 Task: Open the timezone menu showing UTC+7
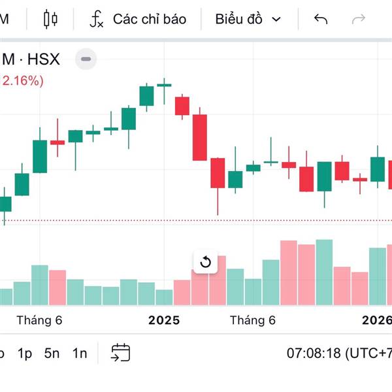tap(339, 353)
